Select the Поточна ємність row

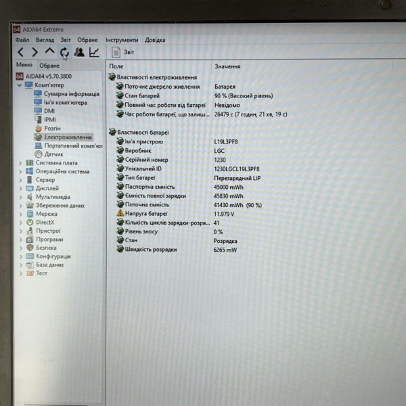click(189, 205)
